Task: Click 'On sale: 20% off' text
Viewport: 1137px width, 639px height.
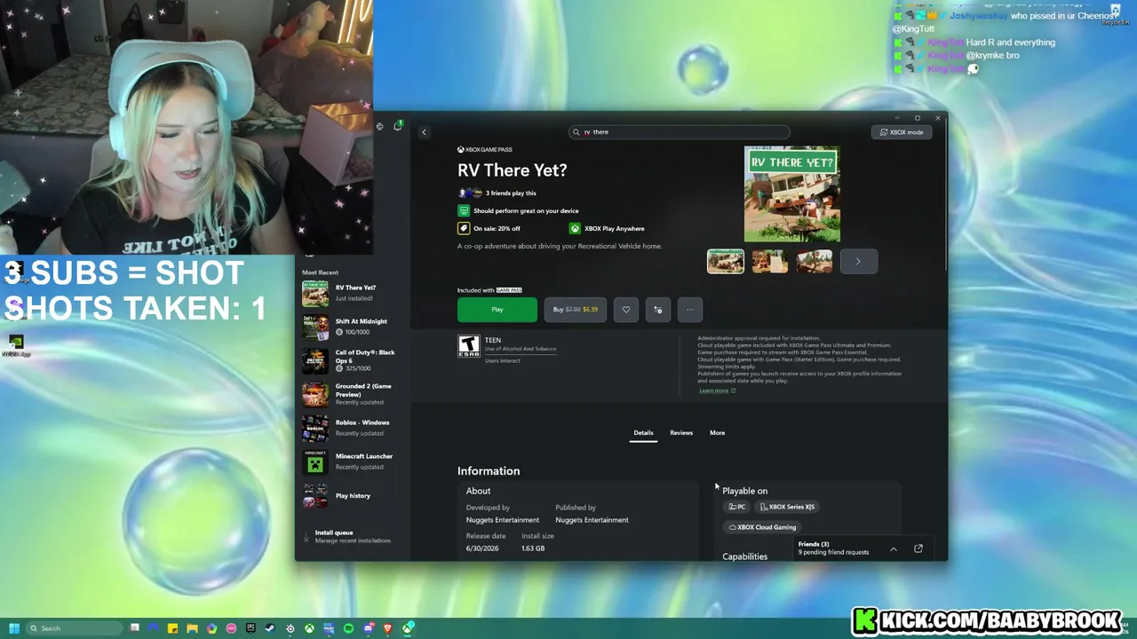Action: (497, 228)
